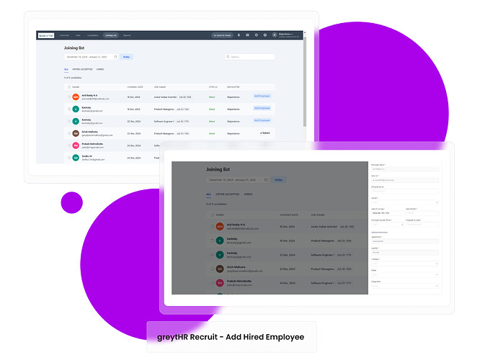Viewport: 480px width, 360px height.
Task: Click the Official Email Id field
Action: tap(405, 192)
